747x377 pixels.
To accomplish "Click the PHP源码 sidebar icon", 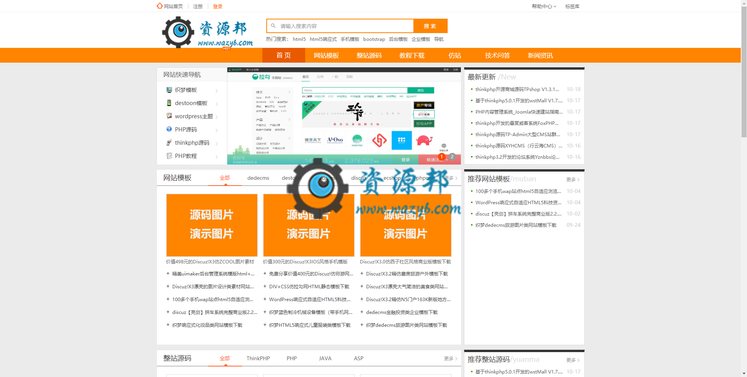I will (x=169, y=129).
